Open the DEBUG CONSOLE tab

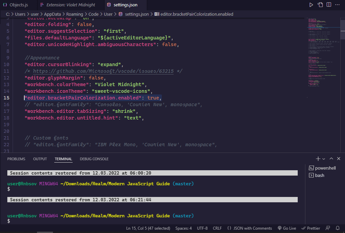pos(94,159)
